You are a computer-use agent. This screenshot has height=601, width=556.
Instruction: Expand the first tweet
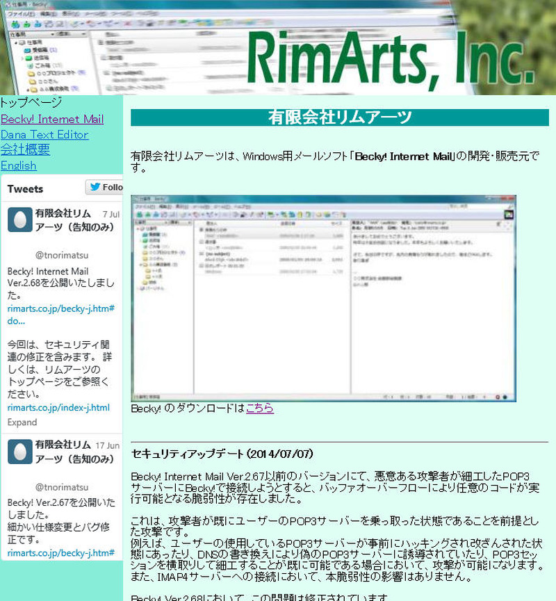(22, 422)
